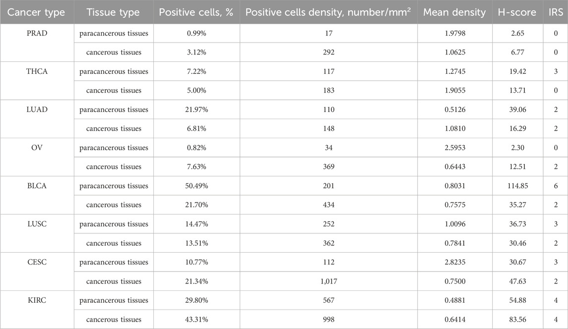Select the 2.8235 mean density value
Screen dimensions: 568x329
[455, 263]
